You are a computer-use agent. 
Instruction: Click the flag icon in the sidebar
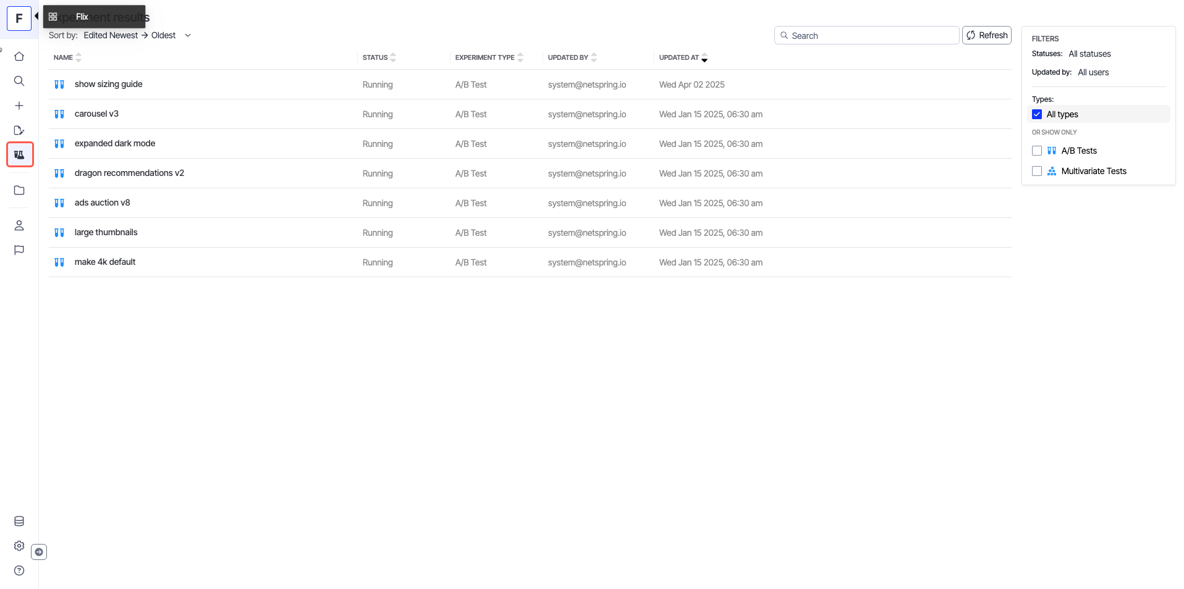19,250
